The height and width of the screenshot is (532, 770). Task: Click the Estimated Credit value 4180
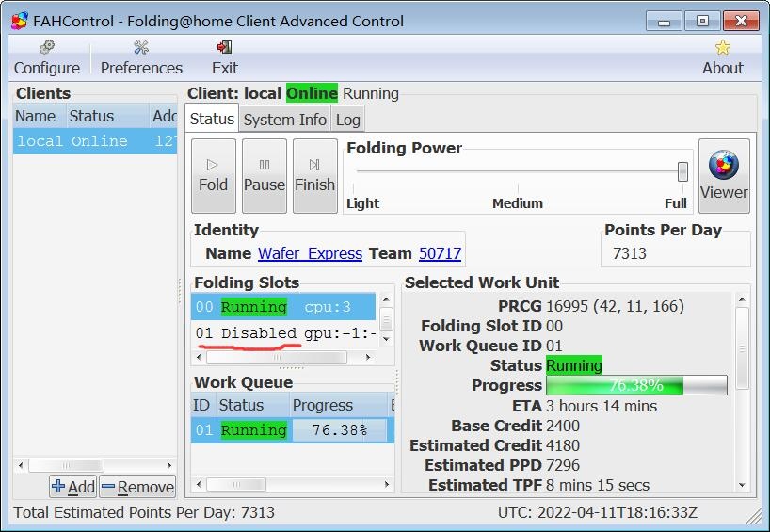click(563, 445)
